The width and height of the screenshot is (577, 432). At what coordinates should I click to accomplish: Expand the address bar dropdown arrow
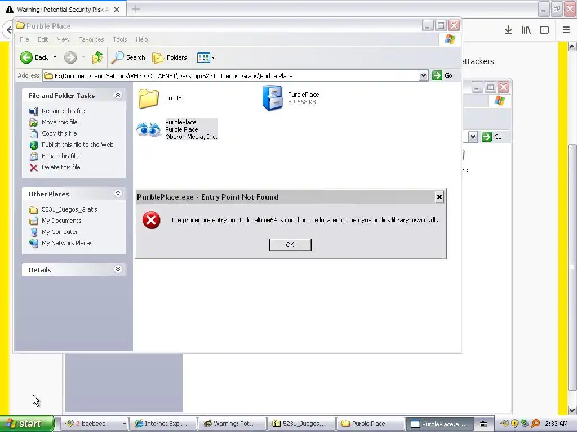point(423,76)
